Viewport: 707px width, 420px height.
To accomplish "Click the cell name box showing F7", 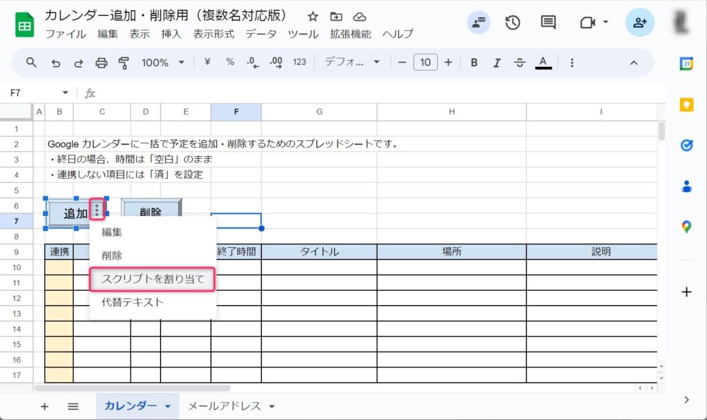I will [x=35, y=93].
